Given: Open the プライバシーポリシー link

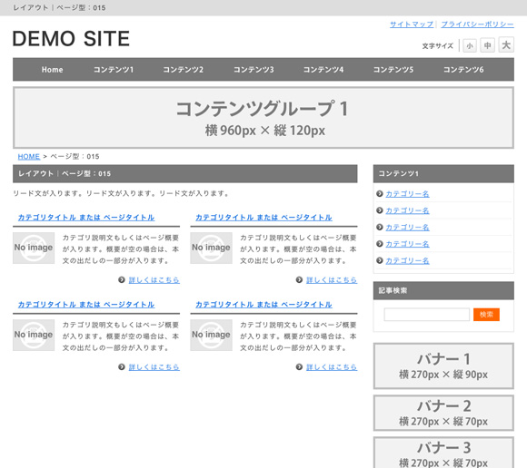Looking at the screenshot, I should (477, 24).
